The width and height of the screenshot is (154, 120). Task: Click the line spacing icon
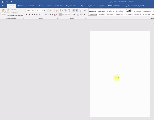coord(73,15)
